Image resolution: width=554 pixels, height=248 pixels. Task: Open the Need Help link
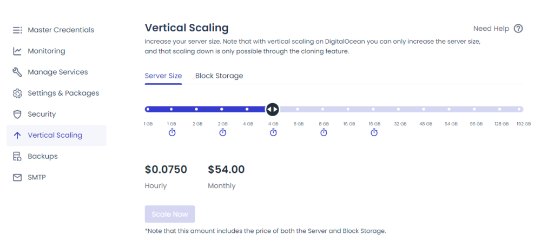[491, 29]
